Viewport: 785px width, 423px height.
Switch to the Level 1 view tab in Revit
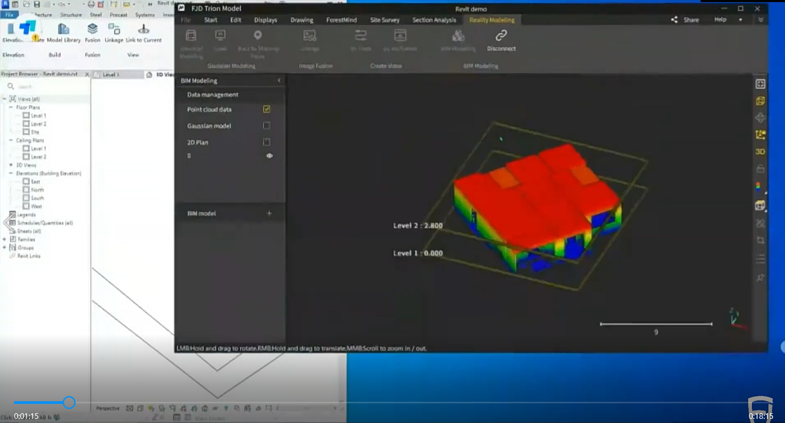[111, 75]
